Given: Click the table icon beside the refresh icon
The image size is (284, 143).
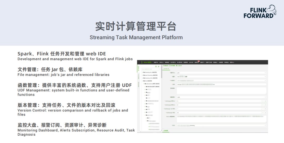Looking at the screenshot, I should 156,67.
